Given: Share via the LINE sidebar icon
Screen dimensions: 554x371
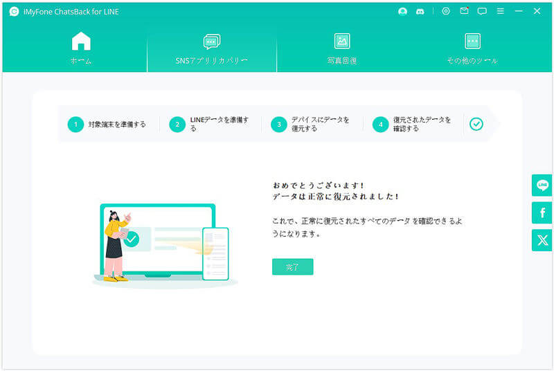Looking at the screenshot, I should point(542,185).
